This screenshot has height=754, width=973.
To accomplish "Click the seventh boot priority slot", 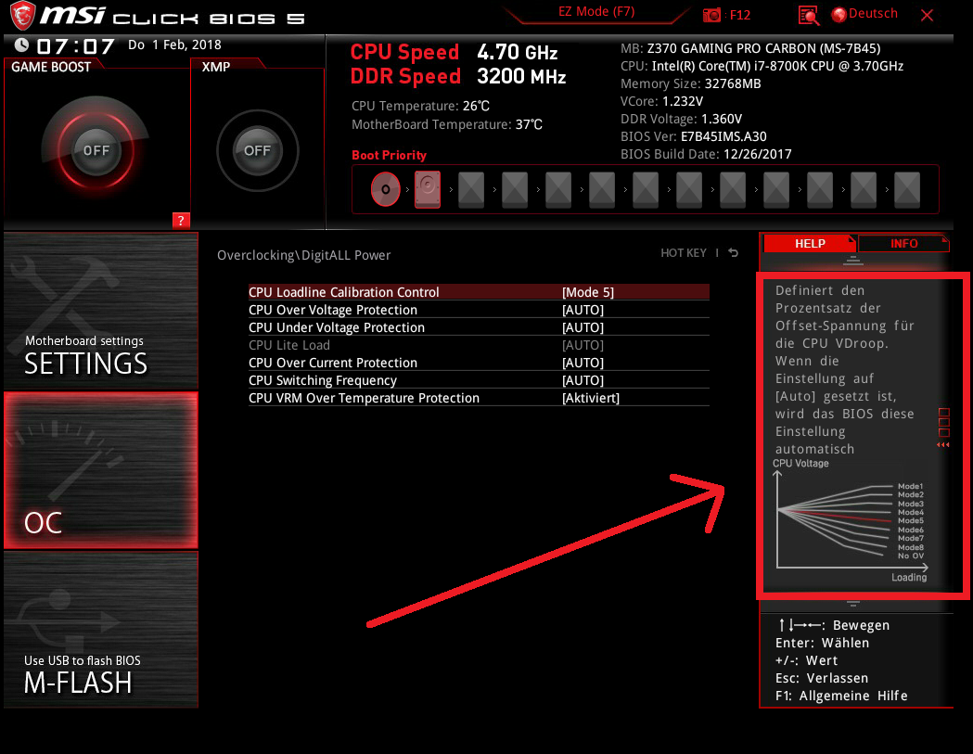I will point(646,188).
